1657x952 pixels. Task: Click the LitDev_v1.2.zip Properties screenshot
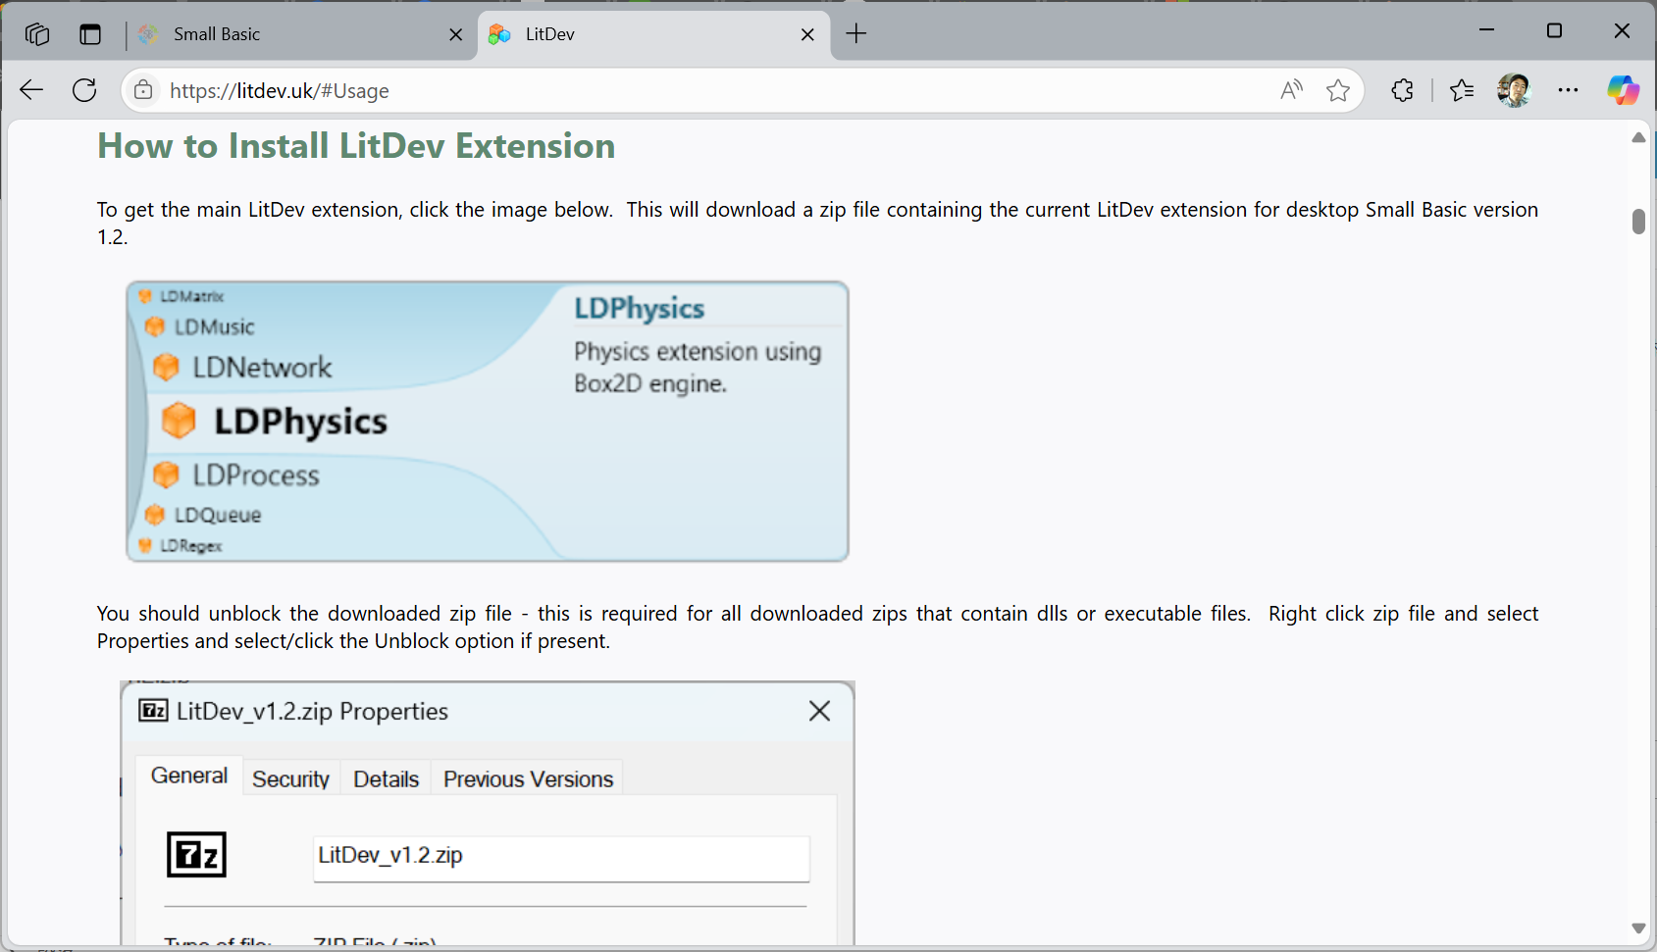(488, 814)
